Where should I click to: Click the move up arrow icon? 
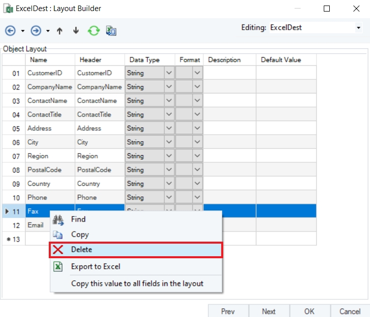[x=59, y=31]
